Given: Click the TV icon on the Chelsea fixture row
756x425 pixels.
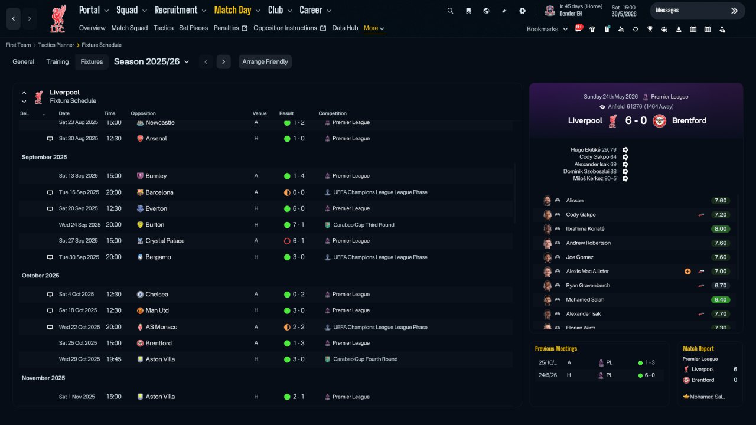Looking at the screenshot, I should point(50,295).
